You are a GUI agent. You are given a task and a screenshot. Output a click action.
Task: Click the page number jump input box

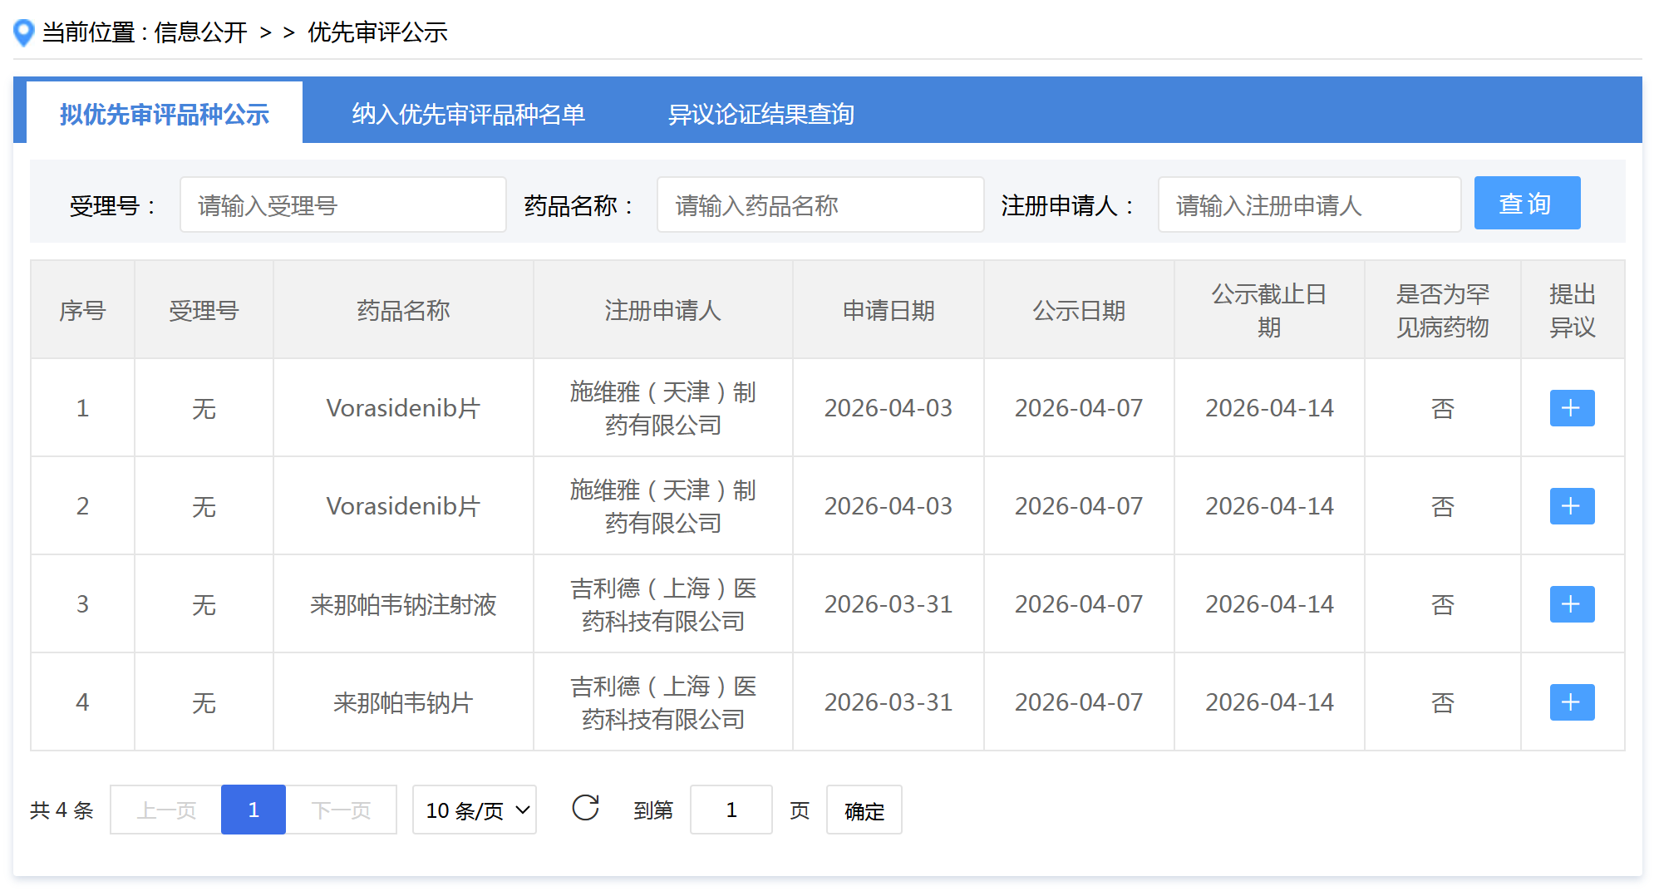pyautogui.click(x=731, y=809)
